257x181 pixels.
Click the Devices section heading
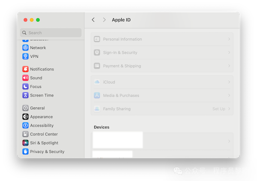point(102,127)
